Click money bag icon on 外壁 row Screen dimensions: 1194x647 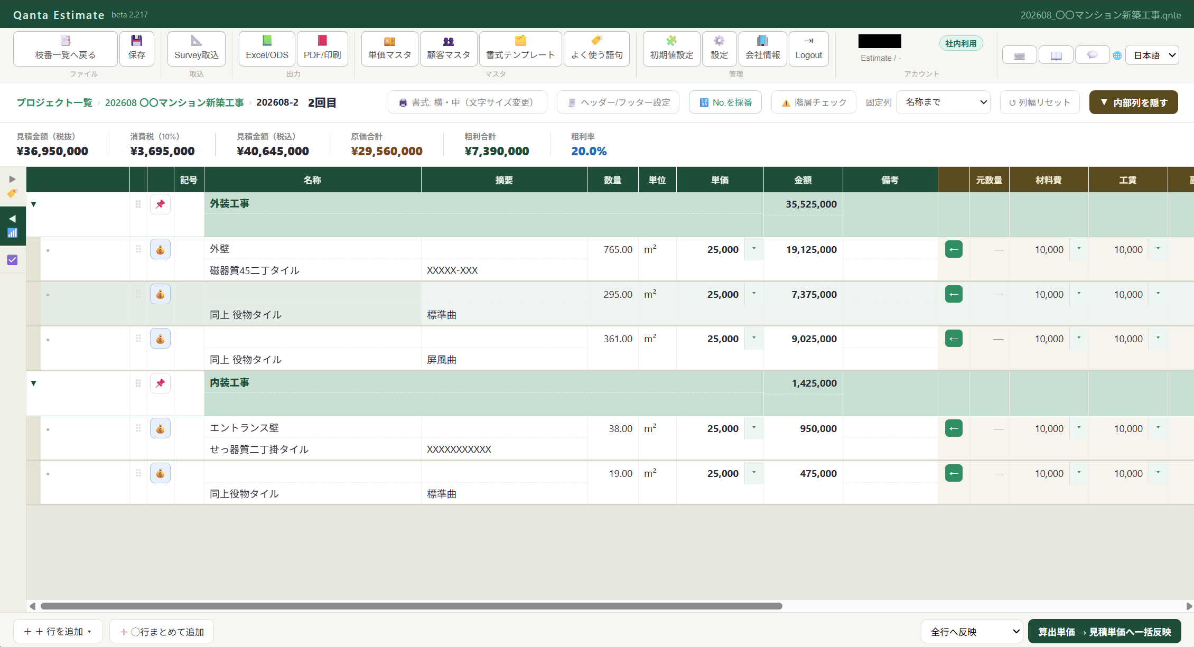160,249
